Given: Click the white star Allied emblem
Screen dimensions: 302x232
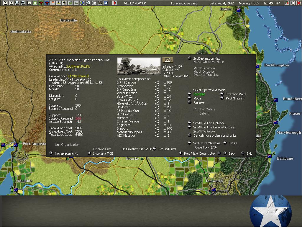Looking at the screenshot, I should tap(270, 211).
